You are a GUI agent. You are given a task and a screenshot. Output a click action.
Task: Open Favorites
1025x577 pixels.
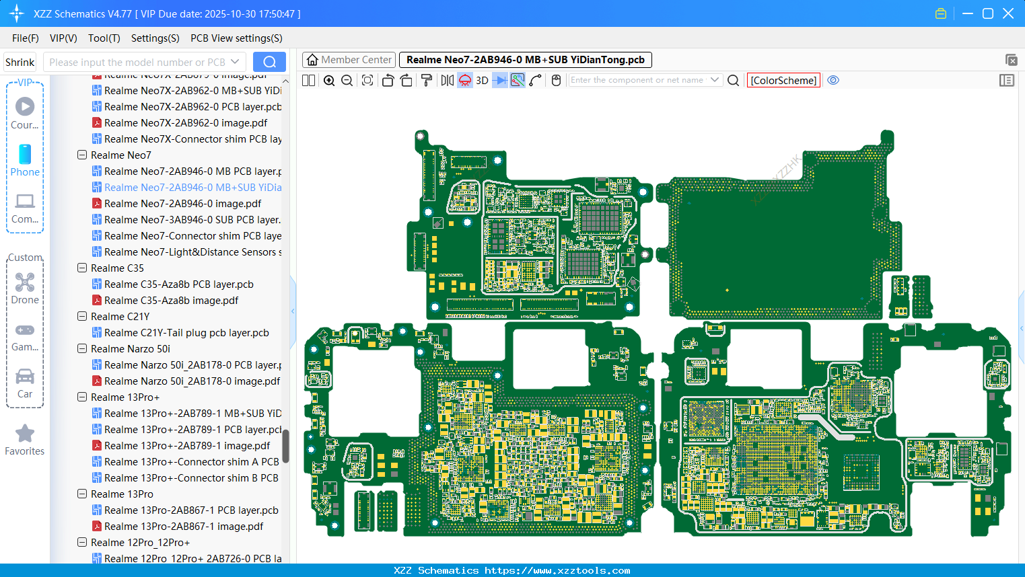tap(25, 440)
